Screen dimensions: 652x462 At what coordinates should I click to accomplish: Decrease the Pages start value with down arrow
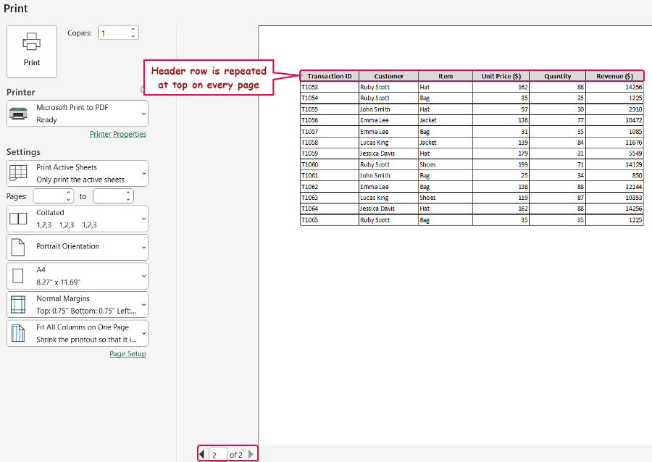[69, 199]
